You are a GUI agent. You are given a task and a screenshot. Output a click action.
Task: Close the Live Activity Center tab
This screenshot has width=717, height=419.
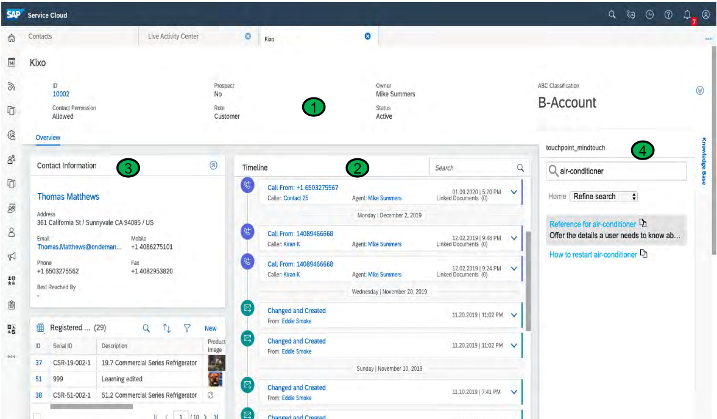click(x=248, y=36)
